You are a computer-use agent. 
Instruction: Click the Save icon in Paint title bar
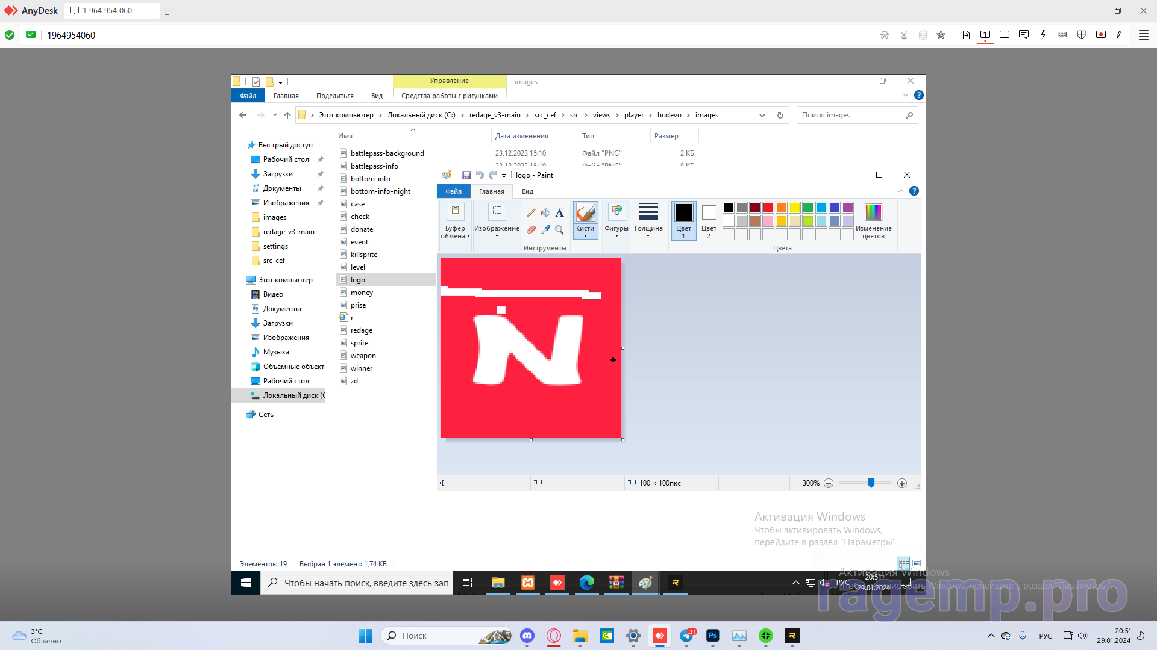(466, 175)
